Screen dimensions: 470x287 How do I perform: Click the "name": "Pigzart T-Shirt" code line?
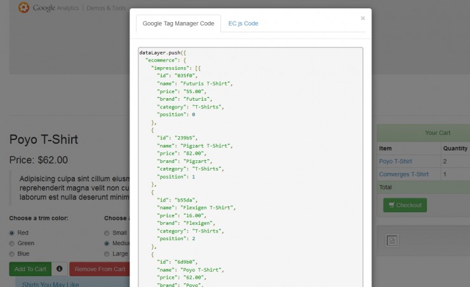(195, 146)
